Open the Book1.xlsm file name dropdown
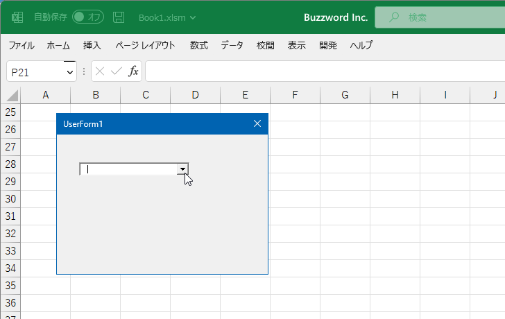505x319 pixels. click(193, 18)
